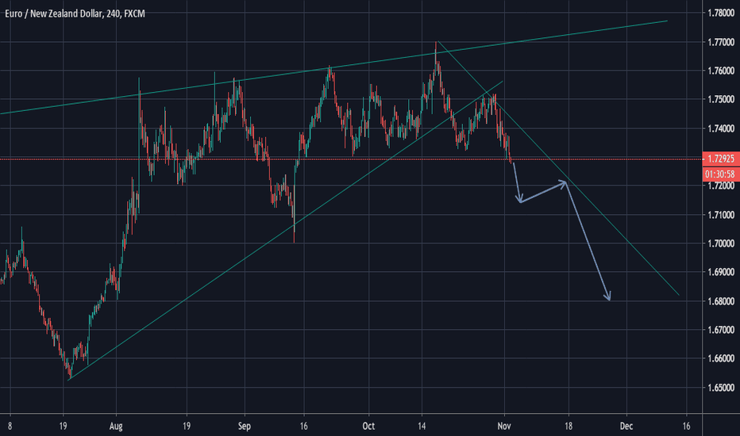
Task: Click the 'Sep' label on time axis
Action: 244,426
